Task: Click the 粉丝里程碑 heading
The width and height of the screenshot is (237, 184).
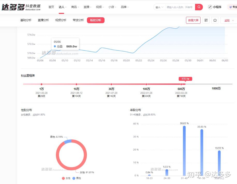Action: (28, 76)
